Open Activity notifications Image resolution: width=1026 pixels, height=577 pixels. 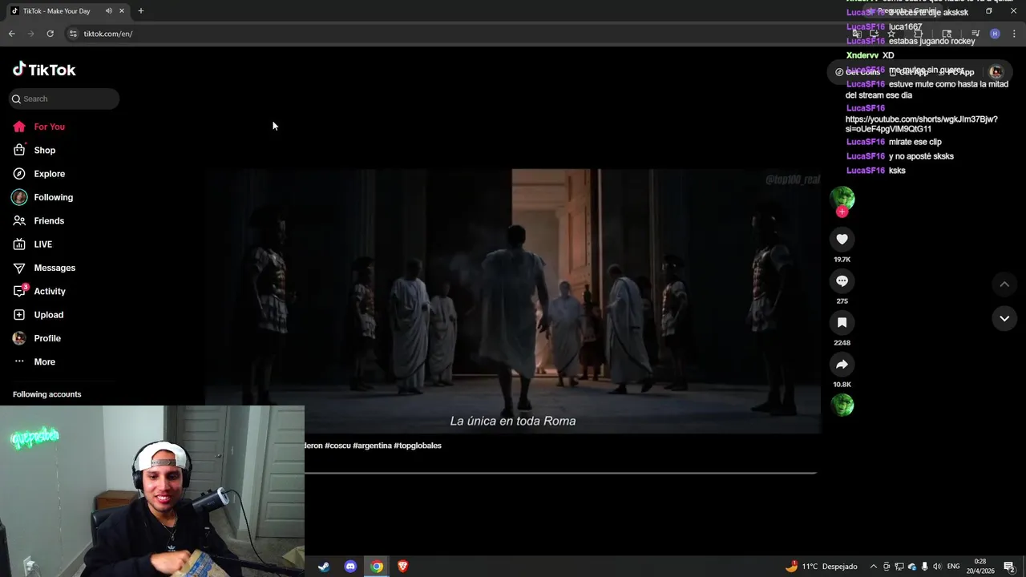[x=38, y=291]
